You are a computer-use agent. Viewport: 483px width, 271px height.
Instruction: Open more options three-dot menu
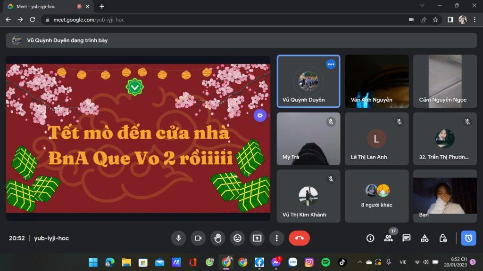tap(277, 238)
